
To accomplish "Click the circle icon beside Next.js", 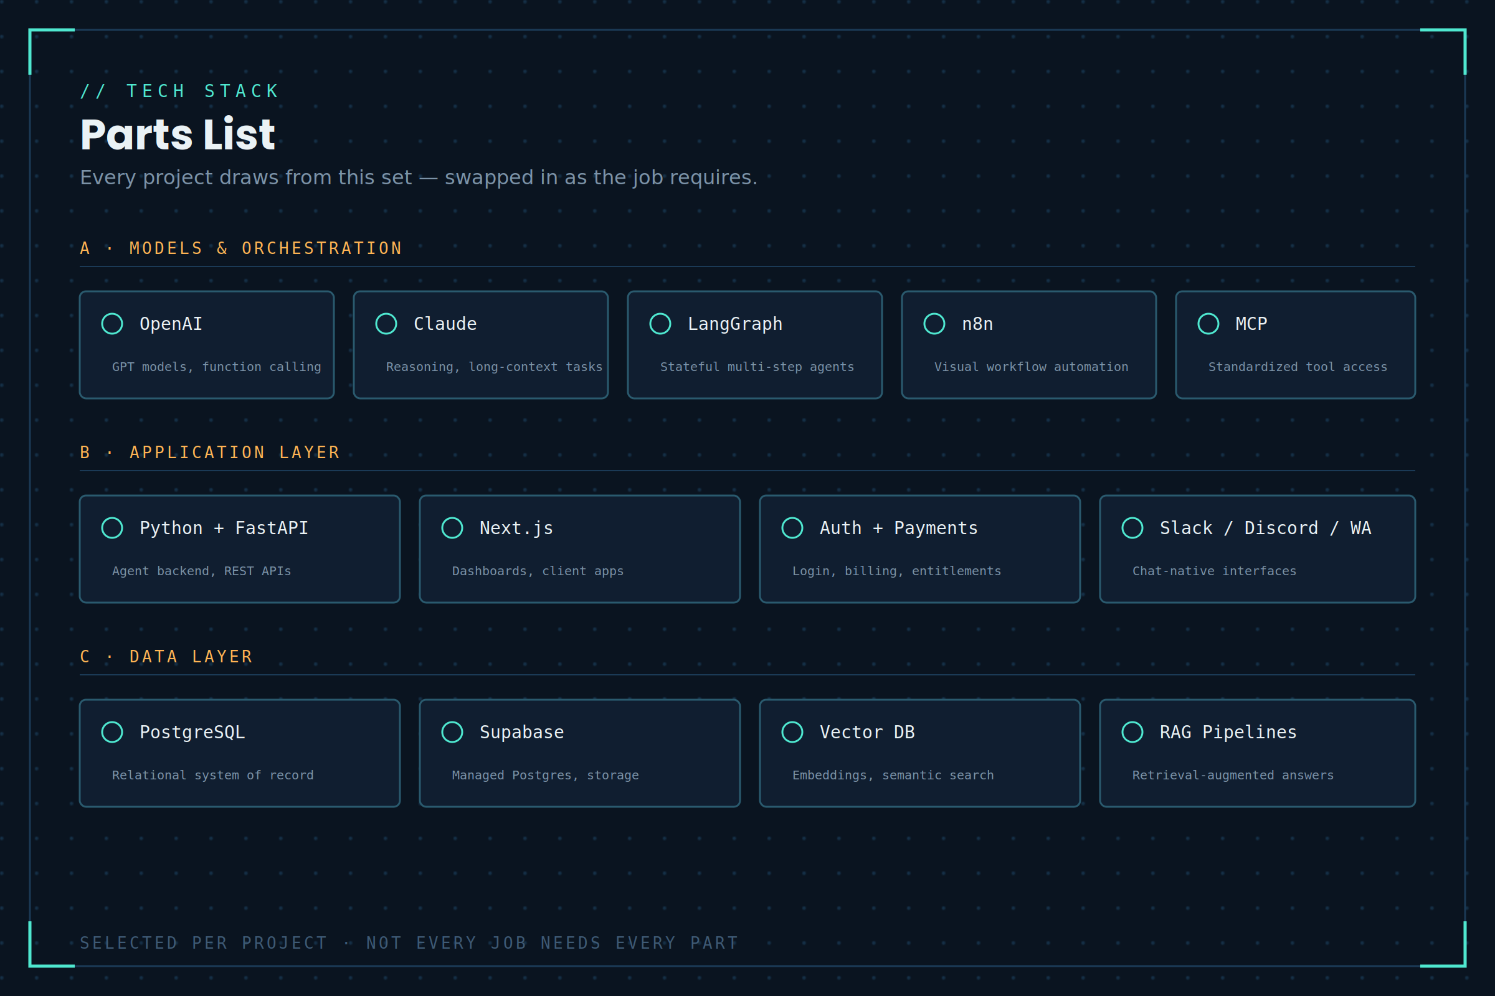I will click(x=452, y=527).
